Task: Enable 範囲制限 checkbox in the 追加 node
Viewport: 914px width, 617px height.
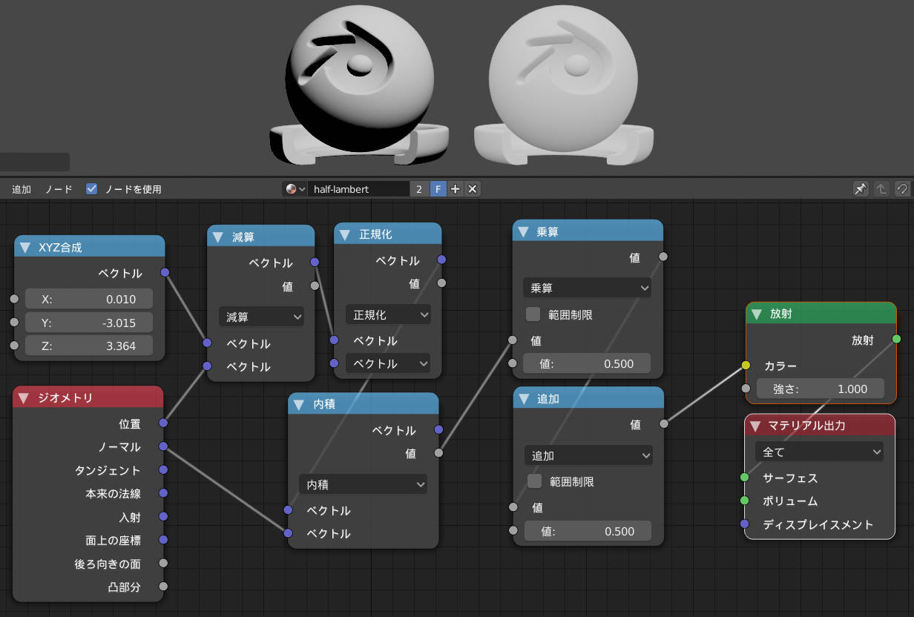Action: coord(534,481)
